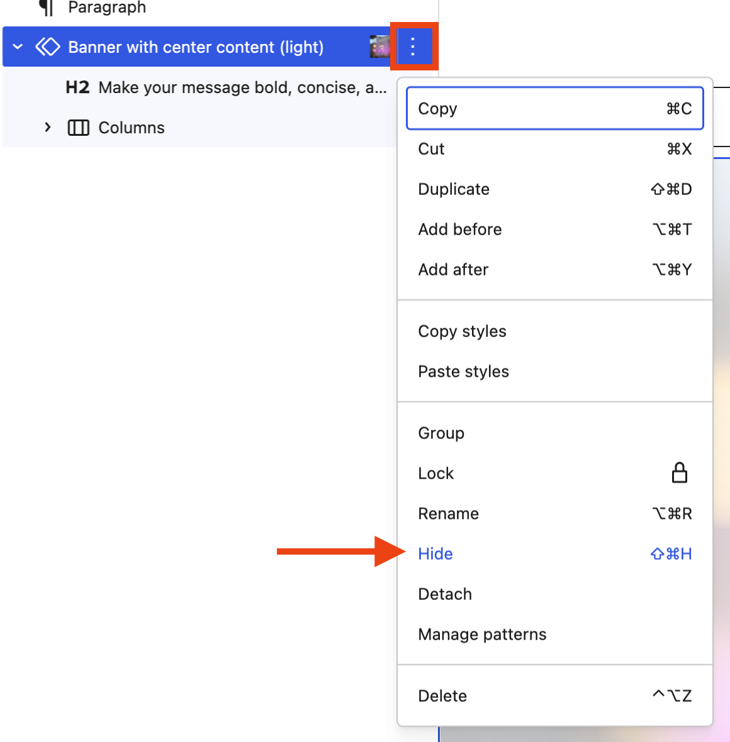Select Add before menu entry
Image resolution: width=730 pixels, height=742 pixels.
[x=554, y=229]
